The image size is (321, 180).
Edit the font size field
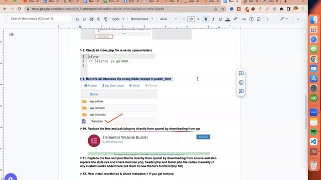pyautogui.click(x=191, y=19)
